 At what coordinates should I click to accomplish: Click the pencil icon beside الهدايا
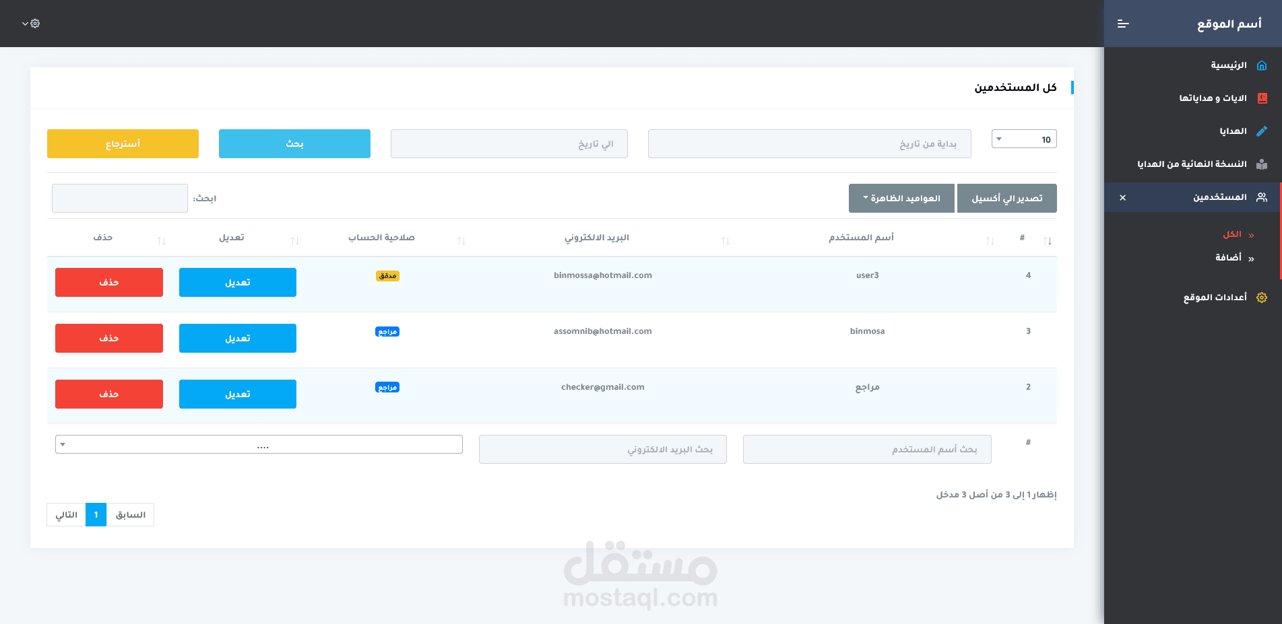coord(1262,131)
